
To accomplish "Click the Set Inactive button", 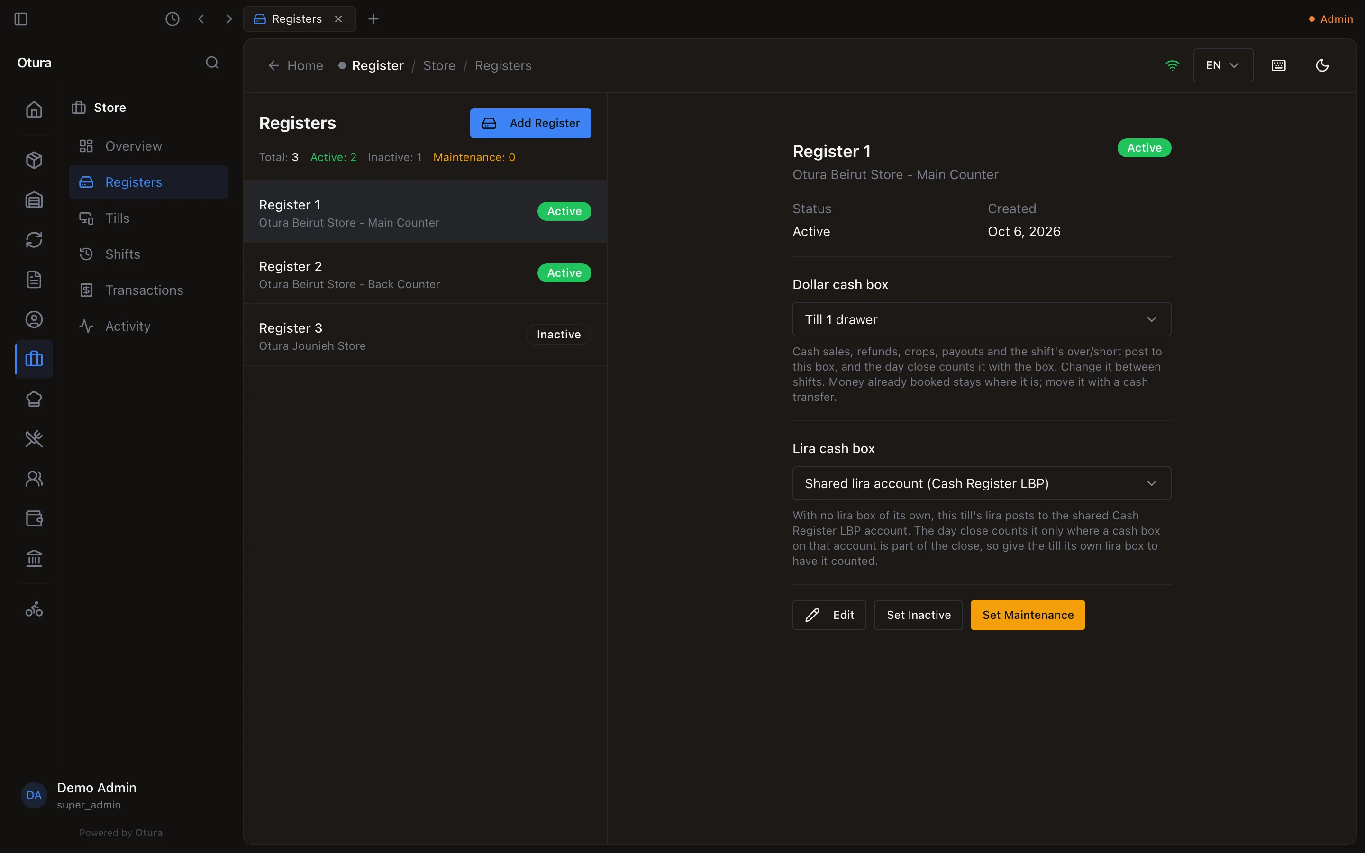I will click(918, 615).
